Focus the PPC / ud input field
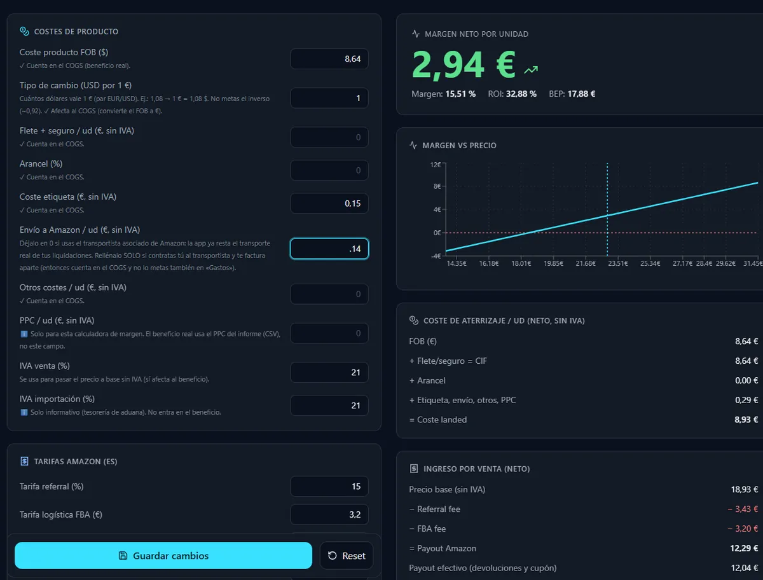Image resolution: width=763 pixels, height=580 pixels. [x=329, y=333]
